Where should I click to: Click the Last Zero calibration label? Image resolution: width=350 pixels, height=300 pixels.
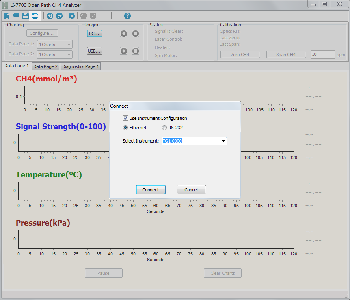(x=230, y=38)
